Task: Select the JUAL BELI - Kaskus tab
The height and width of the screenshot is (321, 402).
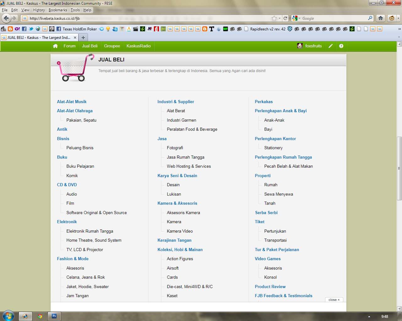Action: (39, 37)
